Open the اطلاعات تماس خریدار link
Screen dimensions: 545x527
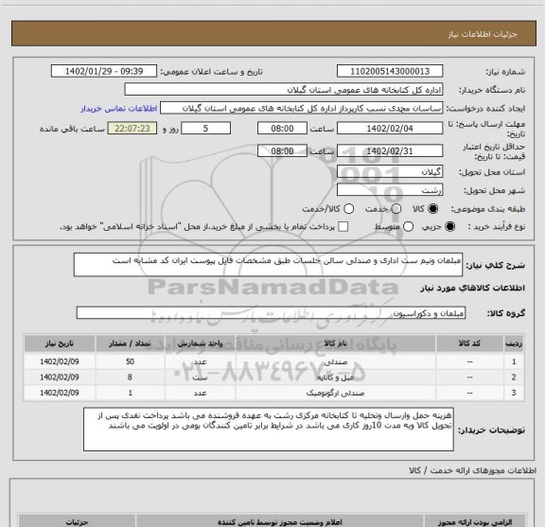click(x=119, y=109)
